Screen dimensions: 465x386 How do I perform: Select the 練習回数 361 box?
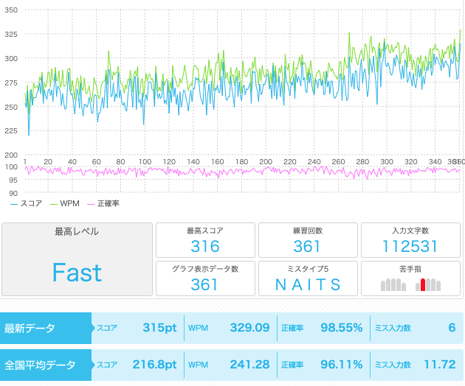pyautogui.click(x=308, y=240)
